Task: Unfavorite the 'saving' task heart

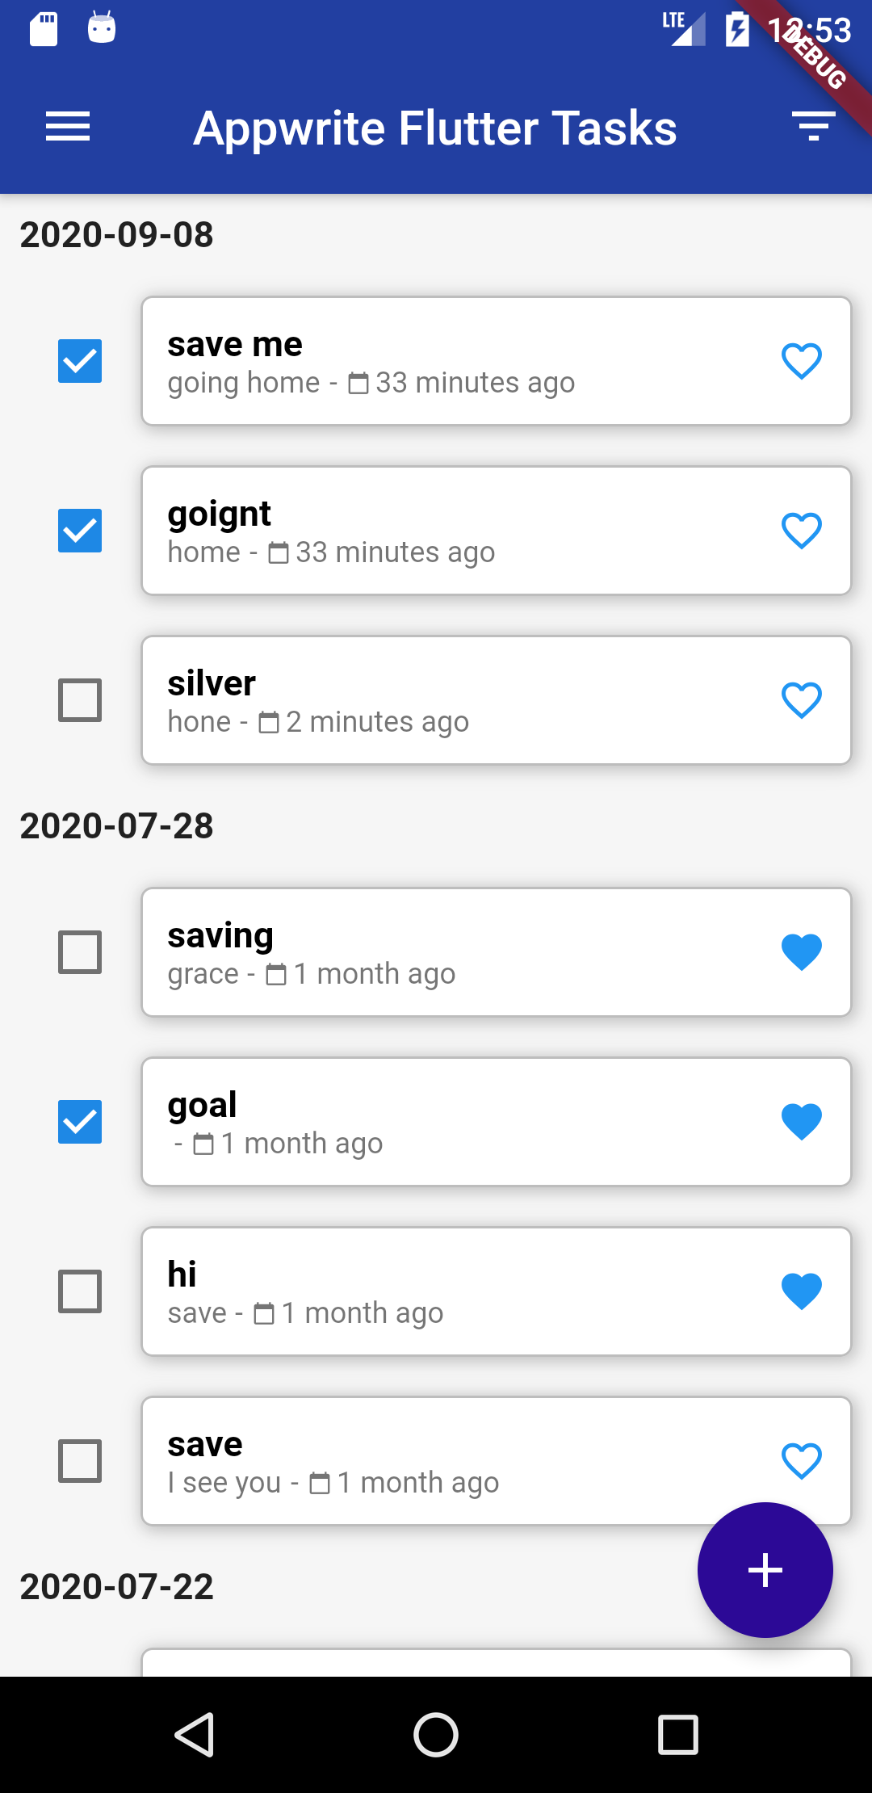Action: pyautogui.click(x=802, y=952)
